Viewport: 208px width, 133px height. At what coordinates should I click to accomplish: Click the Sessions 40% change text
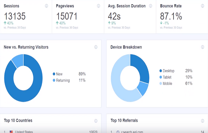click(x=10, y=23)
